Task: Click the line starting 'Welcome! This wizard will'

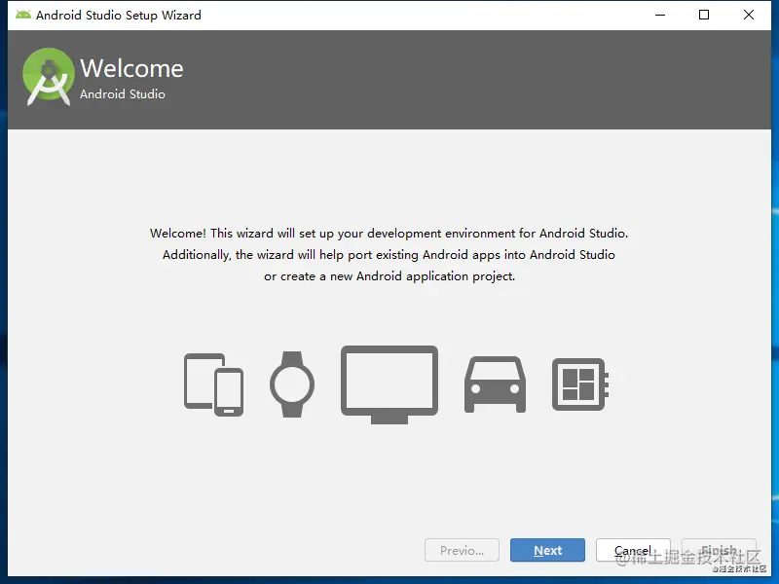Action: 389,234
